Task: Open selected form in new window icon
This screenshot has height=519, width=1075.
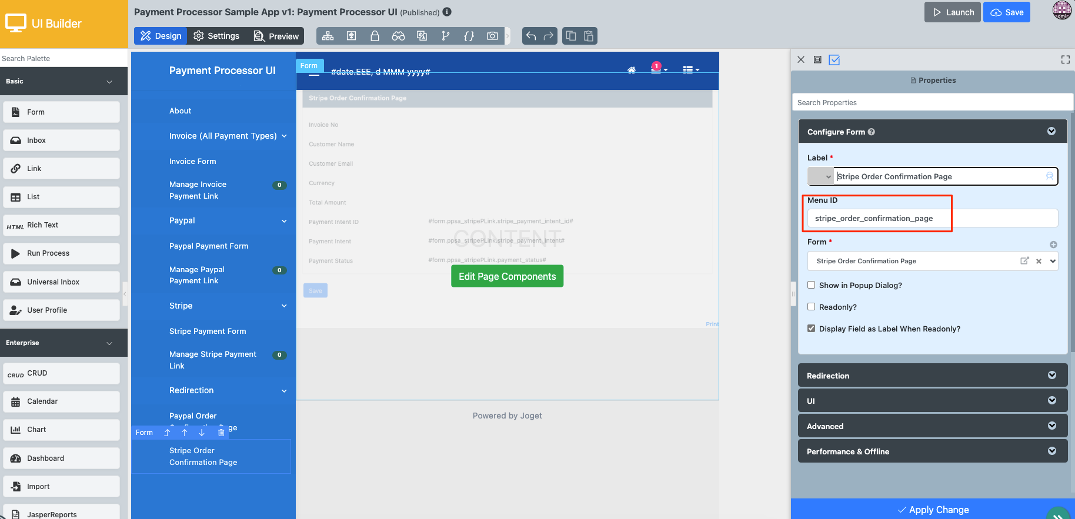Action: [1024, 261]
